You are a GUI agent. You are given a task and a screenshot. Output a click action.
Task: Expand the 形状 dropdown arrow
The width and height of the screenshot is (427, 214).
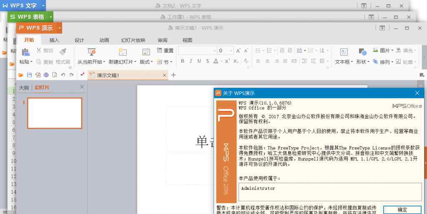coord(368,62)
